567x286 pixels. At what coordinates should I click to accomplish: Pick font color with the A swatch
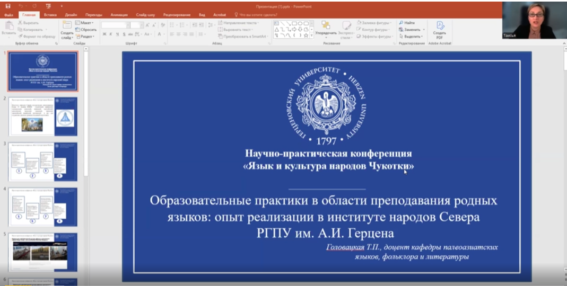[160, 34]
